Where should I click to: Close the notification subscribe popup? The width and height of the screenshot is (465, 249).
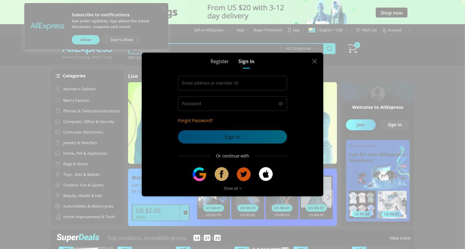(x=163, y=8)
